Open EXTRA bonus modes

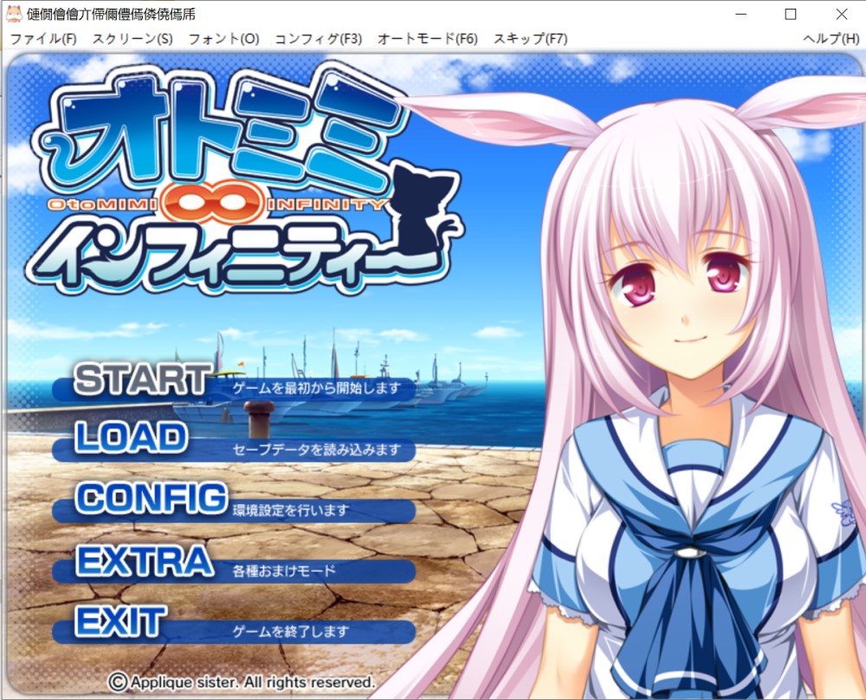[x=145, y=561]
